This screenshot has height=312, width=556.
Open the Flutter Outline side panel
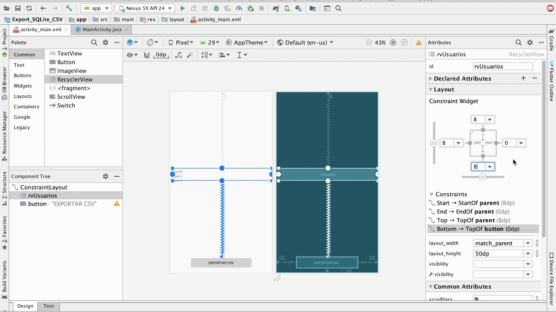click(552, 81)
